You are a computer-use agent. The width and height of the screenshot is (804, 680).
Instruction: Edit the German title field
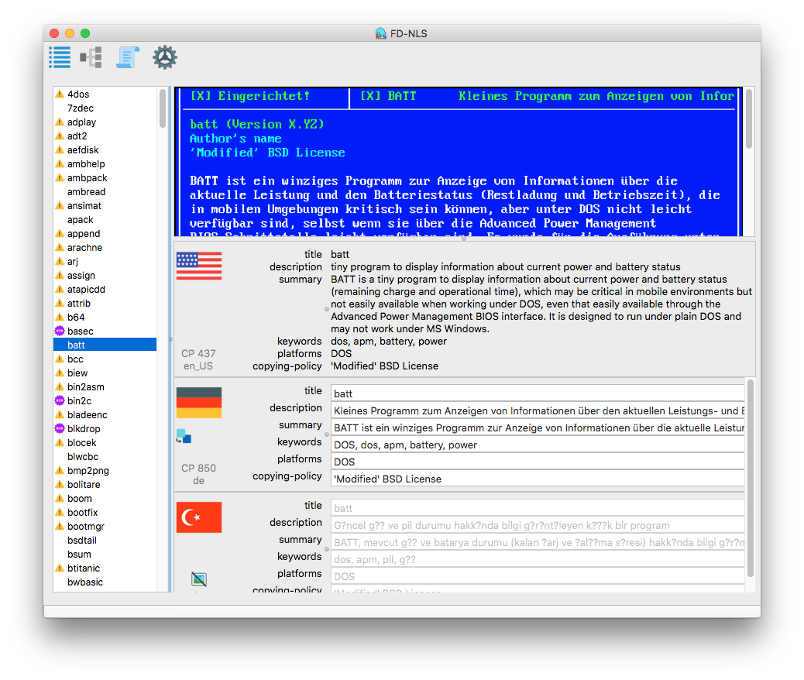point(537,393)
